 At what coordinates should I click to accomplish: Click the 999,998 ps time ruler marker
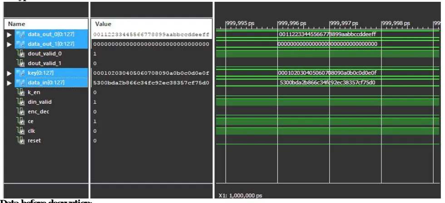pyautogui.click(x=396, y=24)
